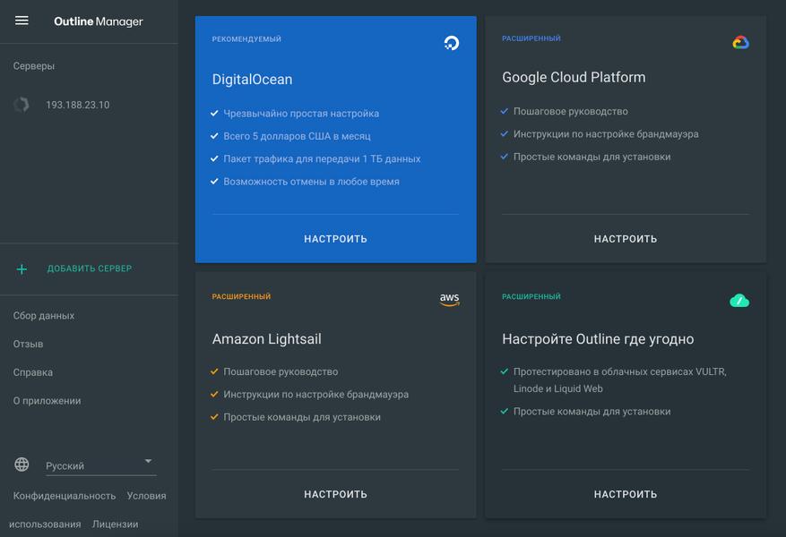Screen dimensions: 786x537
Task: Click green checkmark beside Протестировано в облачных сервисах
Action: coord(505,371)
